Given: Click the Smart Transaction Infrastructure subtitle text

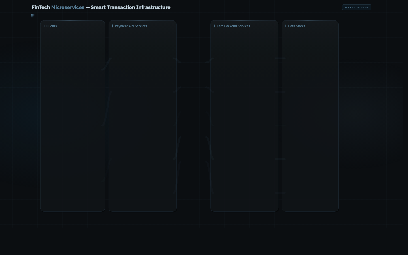Looking at the screenshot, I should (130, 7).
